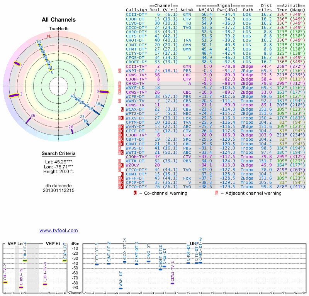The image size is (309, 296).
Task: Click the CJOH-DT callsign in the table
Action: pyautogui.click(x=135, y=19)
